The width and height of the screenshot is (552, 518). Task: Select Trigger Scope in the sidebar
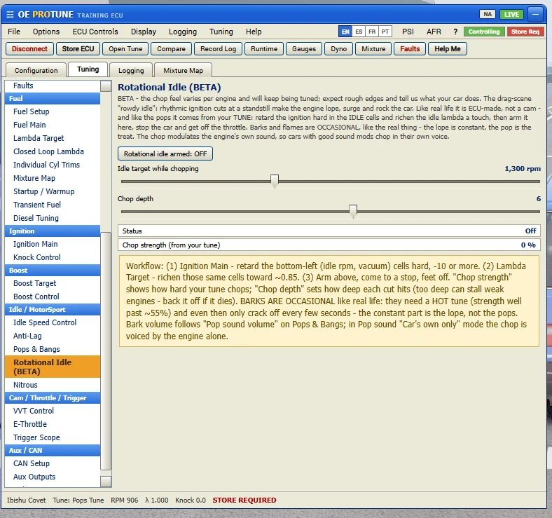[x=53, y=437]
